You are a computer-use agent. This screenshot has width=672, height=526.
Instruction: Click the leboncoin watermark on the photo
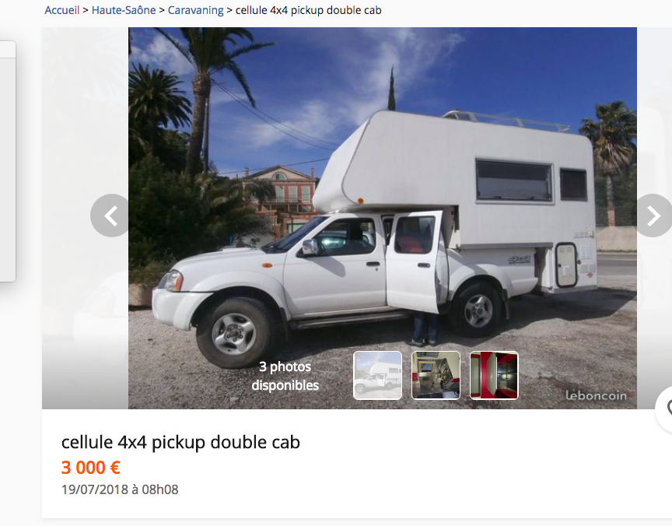596,396
